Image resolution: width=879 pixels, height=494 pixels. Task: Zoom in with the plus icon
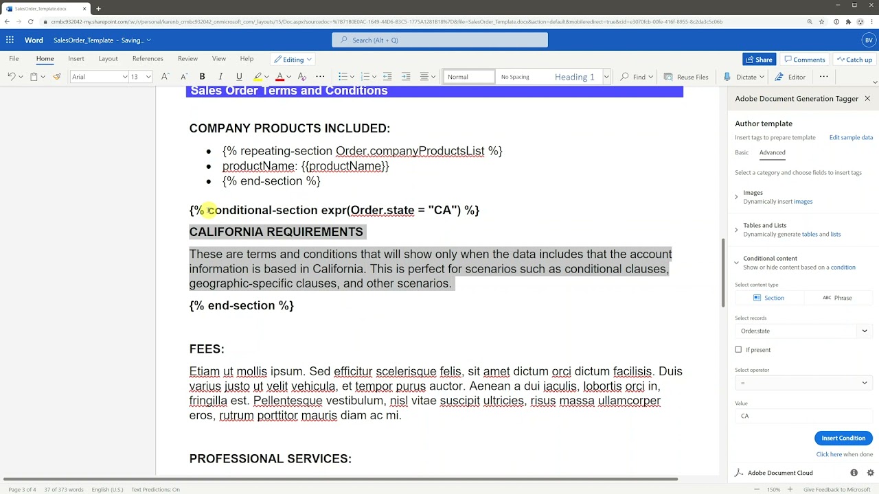point(790,489)
